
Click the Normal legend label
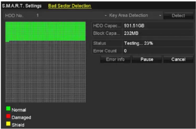19,110
